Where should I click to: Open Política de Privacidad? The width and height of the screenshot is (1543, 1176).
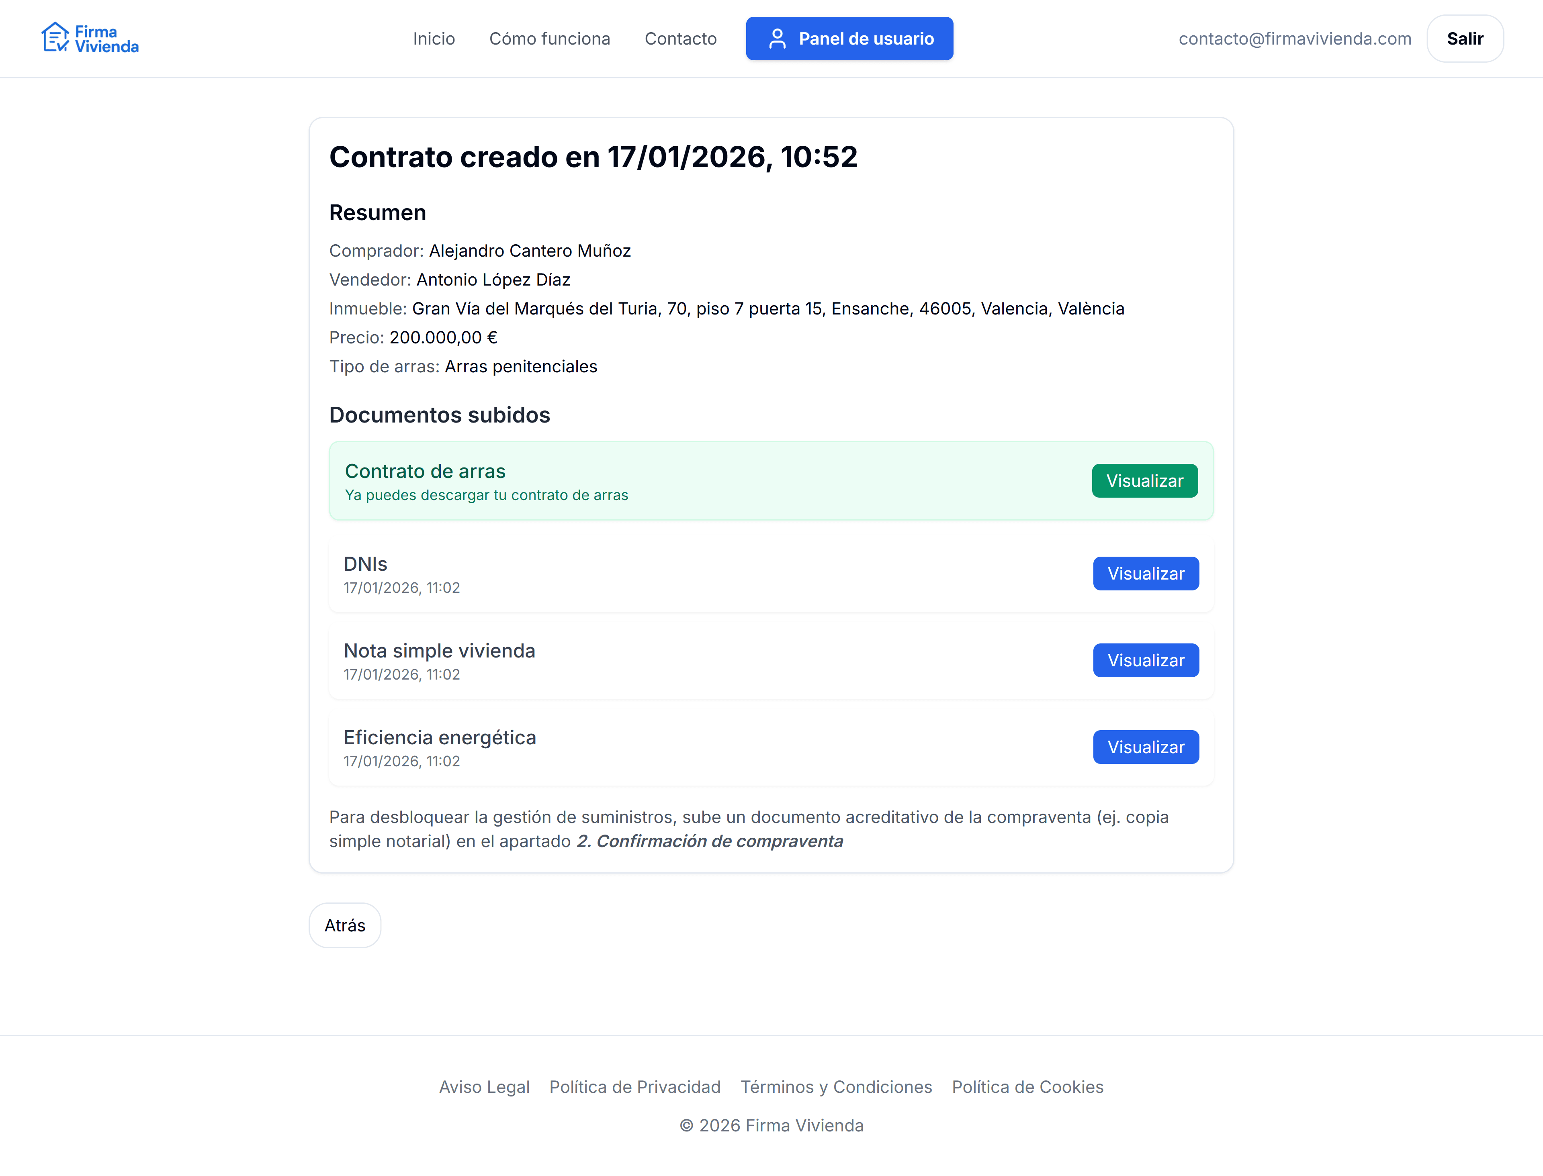(x=634, y=1086)
